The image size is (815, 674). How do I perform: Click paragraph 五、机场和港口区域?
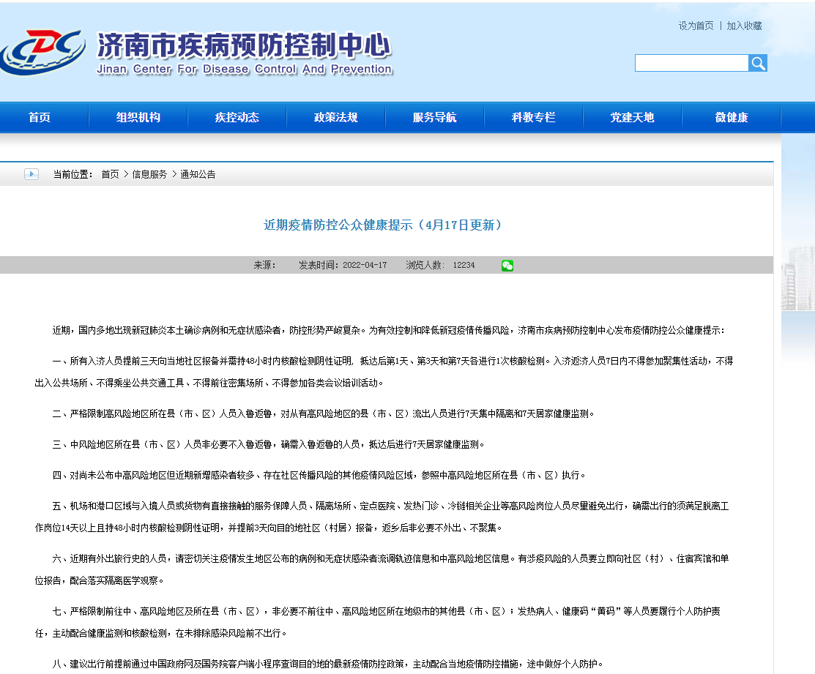[x=382, y=517]
